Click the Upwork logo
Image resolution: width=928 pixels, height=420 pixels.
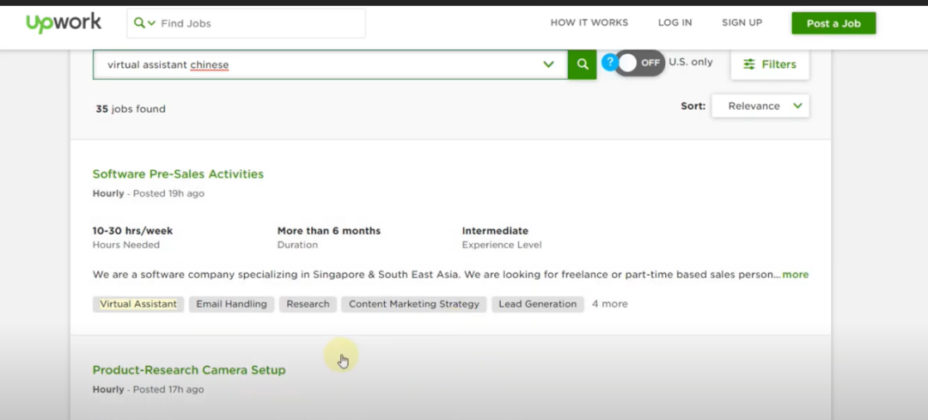pyautogui.click(x=64, y=23)
